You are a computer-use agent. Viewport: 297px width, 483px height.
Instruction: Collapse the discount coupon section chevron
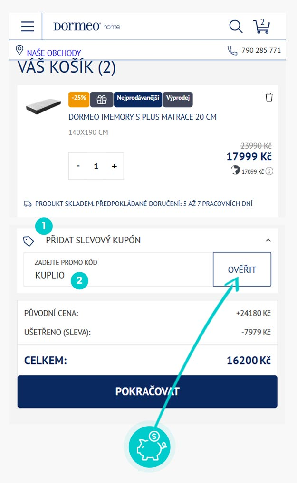(268, 241)
